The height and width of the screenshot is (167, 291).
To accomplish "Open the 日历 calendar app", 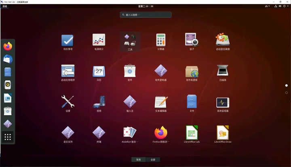I will pyautogui.click(x=99, y=73).
